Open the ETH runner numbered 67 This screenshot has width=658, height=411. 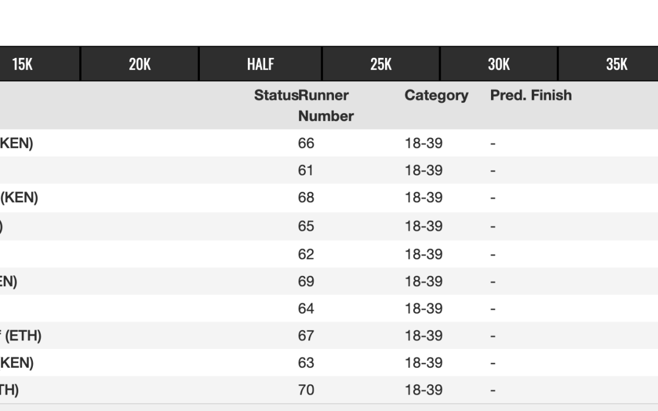tap(306, 335)
